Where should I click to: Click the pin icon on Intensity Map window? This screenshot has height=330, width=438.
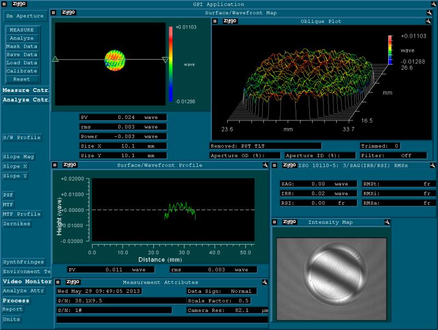pyautogui.click(x=387, y=222)
